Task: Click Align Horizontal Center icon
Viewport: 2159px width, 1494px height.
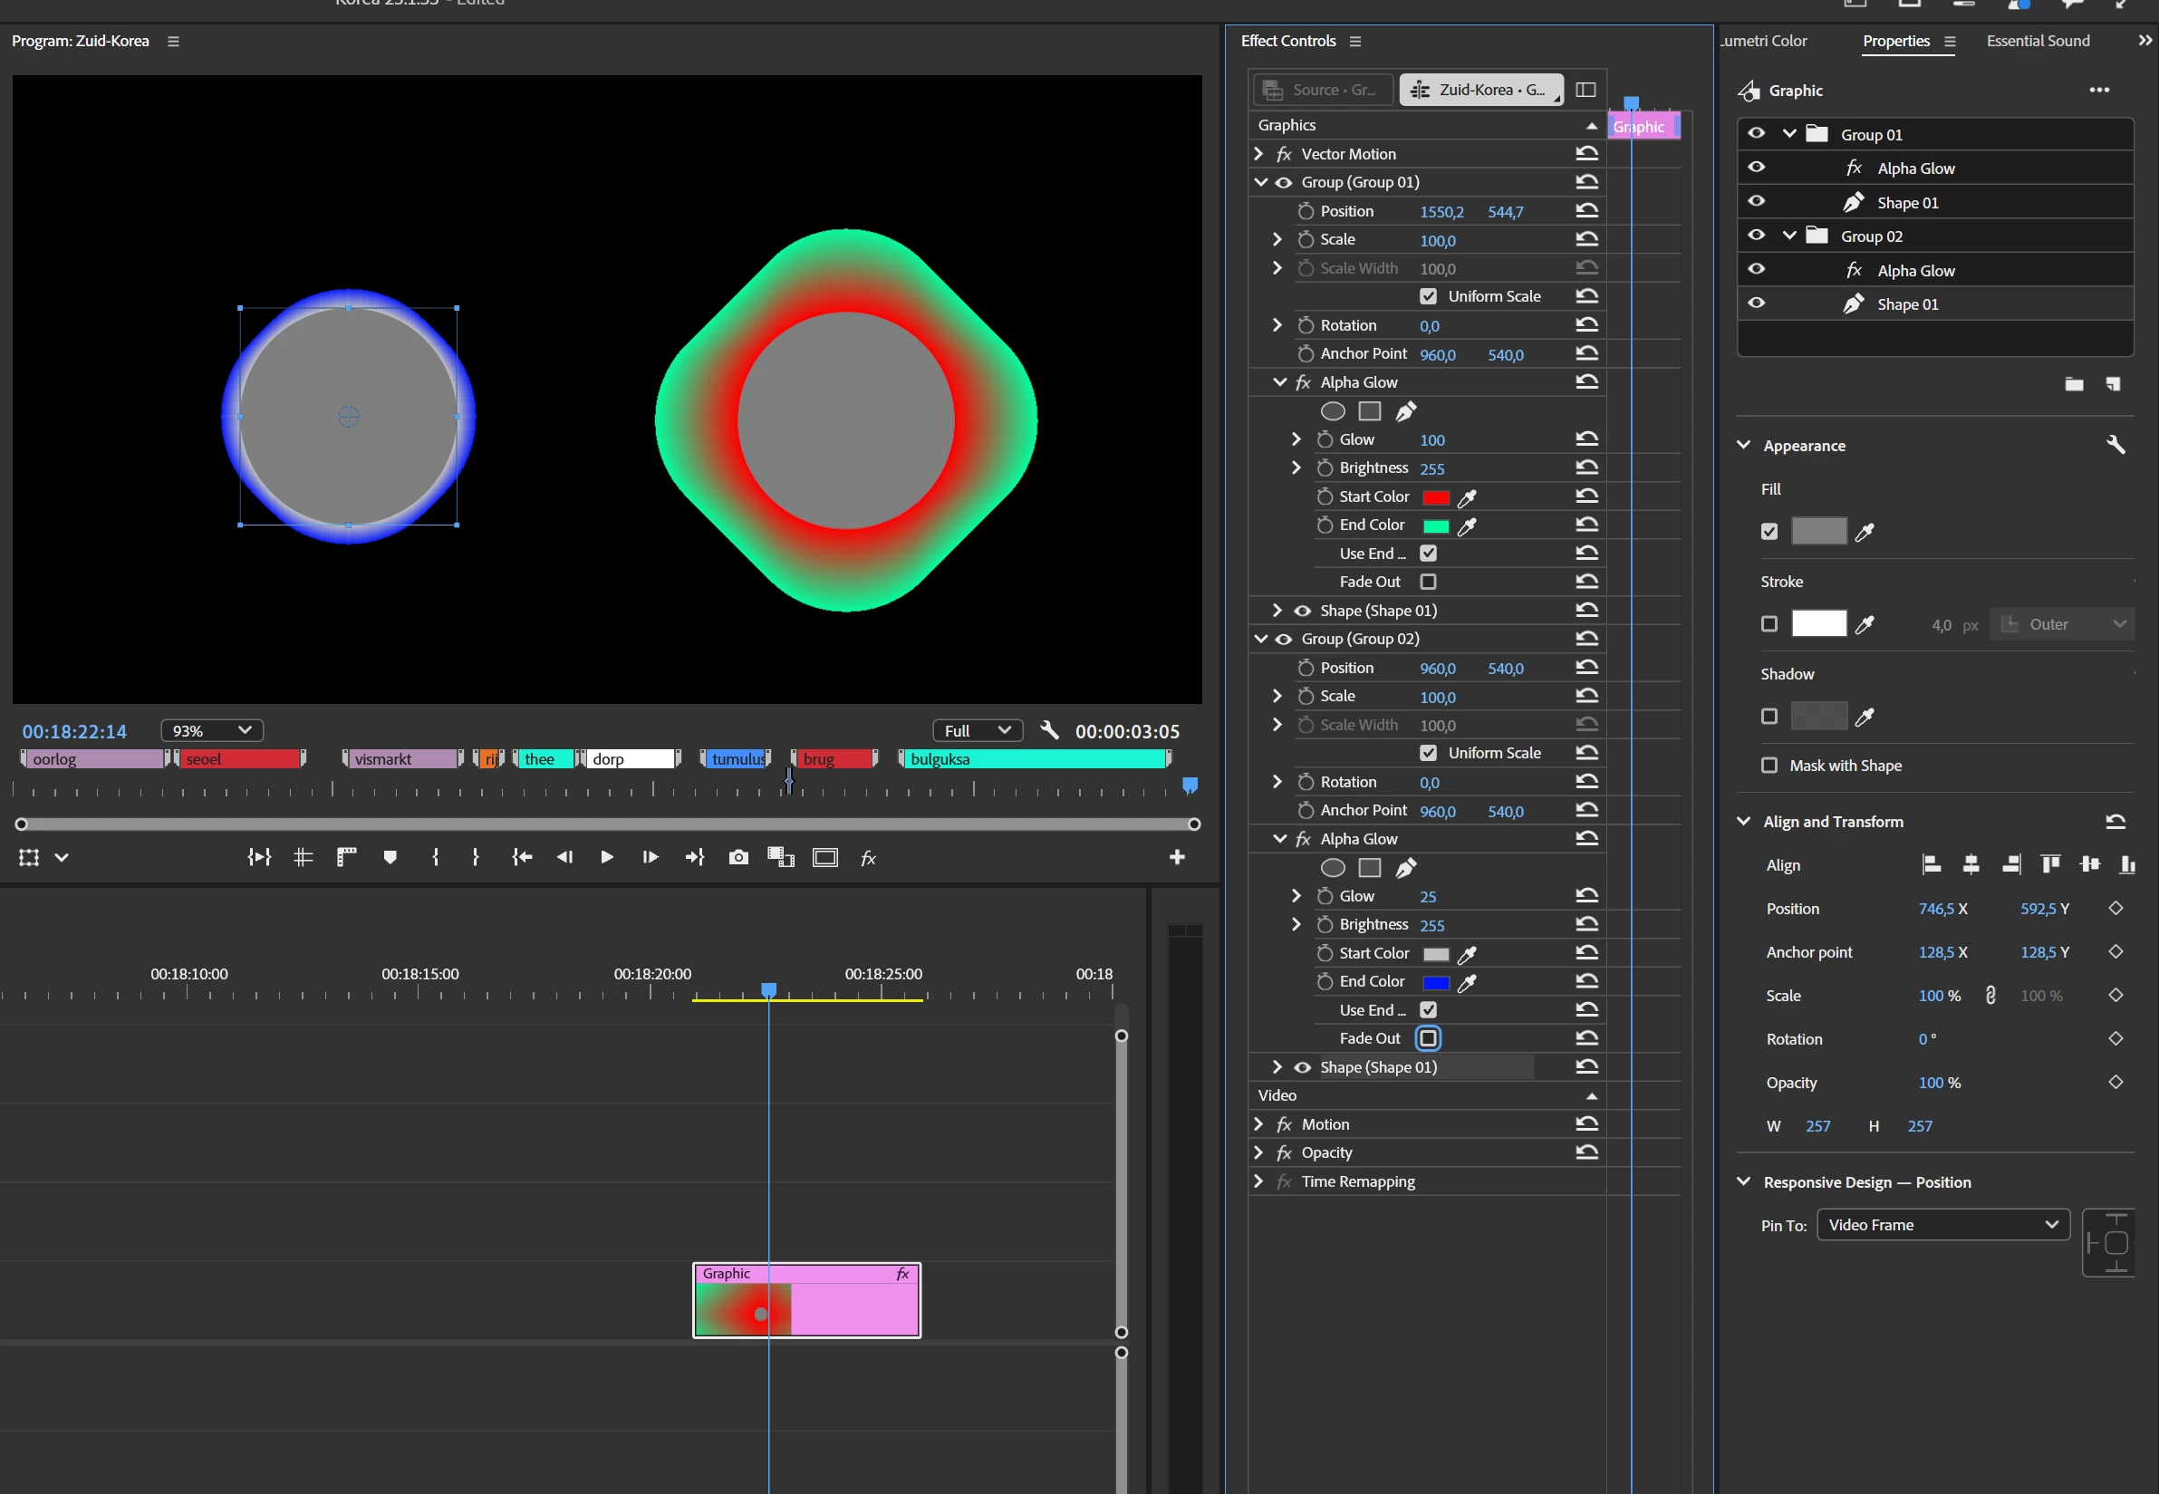Action: pos(1971,865)
